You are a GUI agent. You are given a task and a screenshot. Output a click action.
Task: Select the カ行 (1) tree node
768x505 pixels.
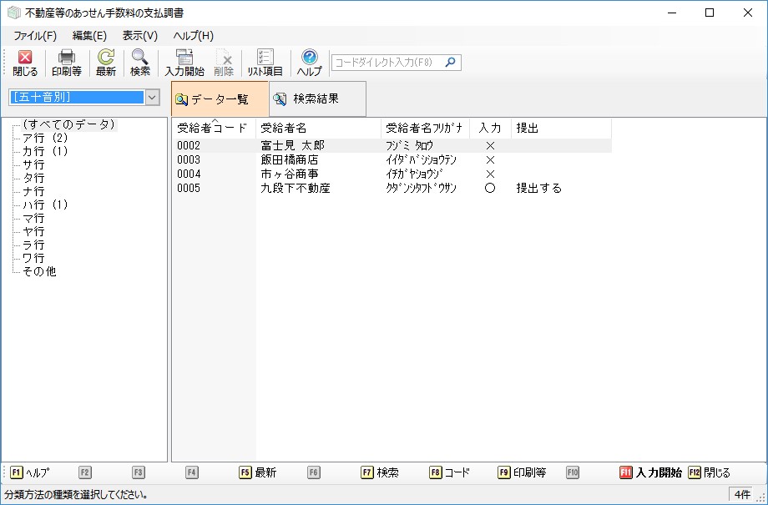click(45, 151)
